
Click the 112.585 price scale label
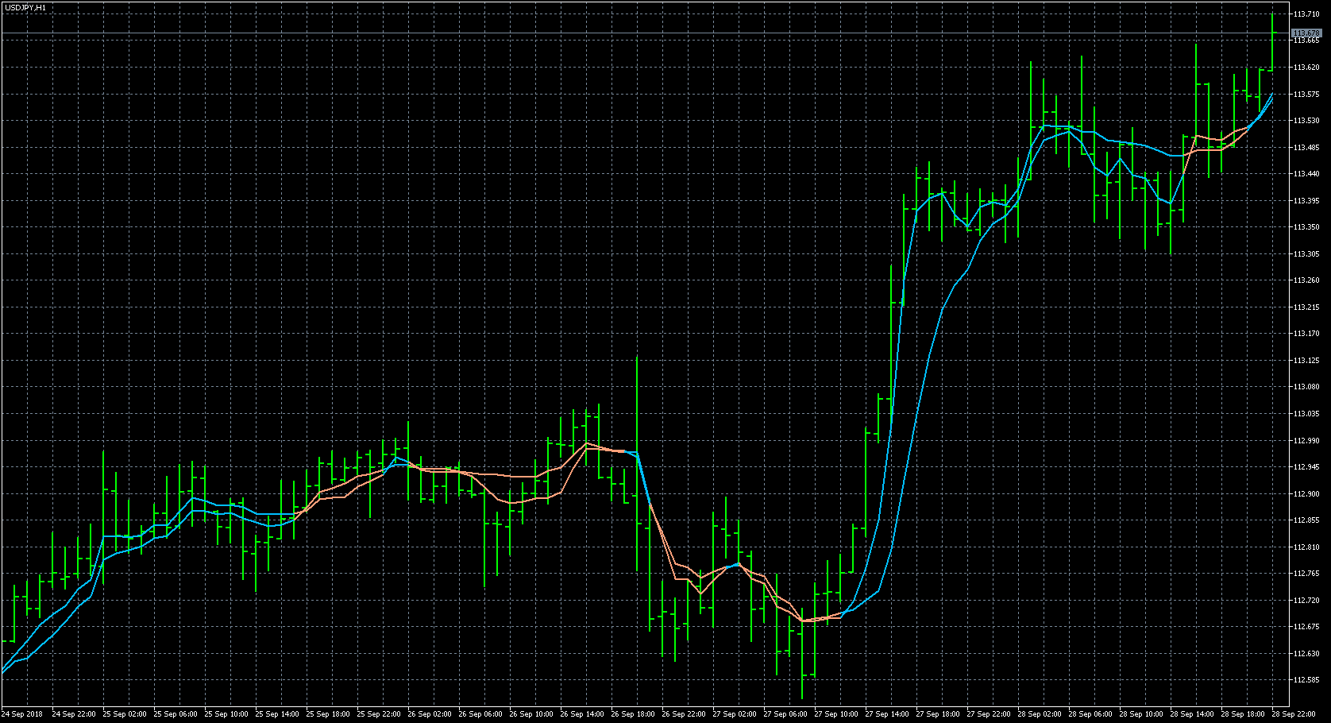click(x=1306, y=680)
